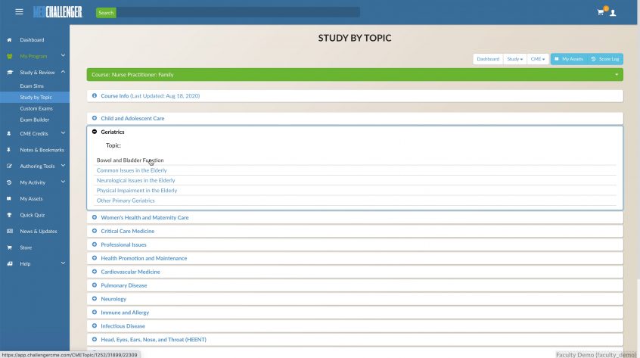640x358 pixels.
Task: Open the CME dropdown button
Action: [x=538, y=59]
